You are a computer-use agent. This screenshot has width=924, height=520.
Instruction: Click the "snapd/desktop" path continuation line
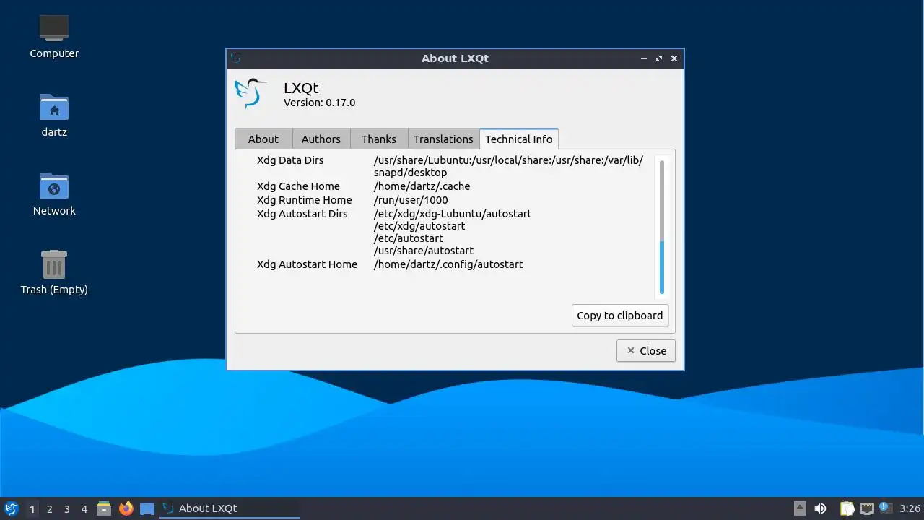[x=410, y=173]
